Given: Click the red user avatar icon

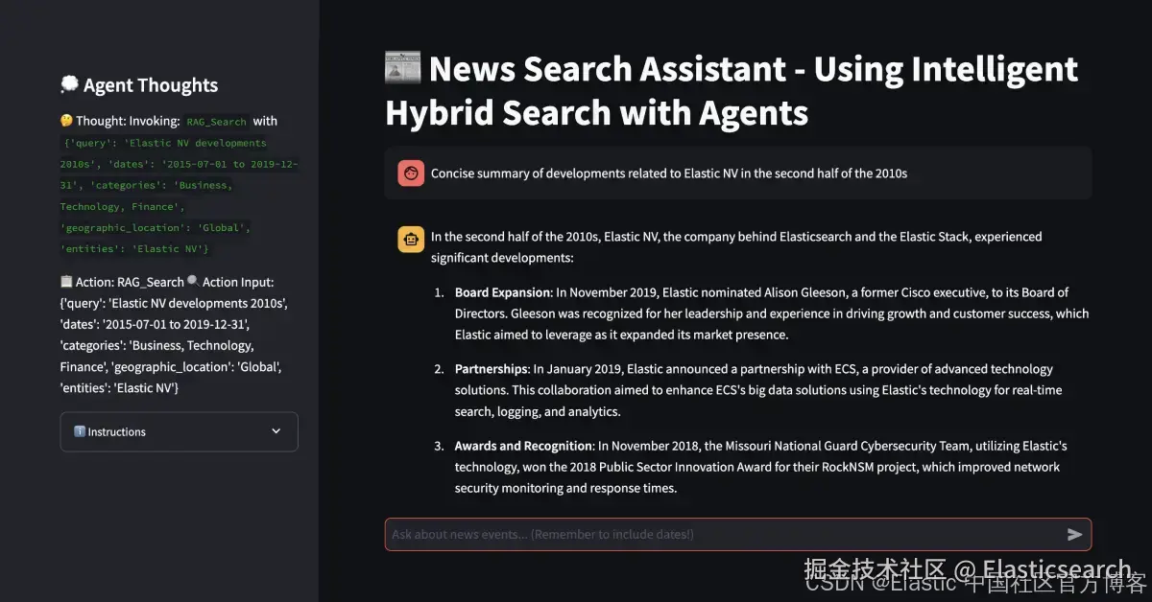Looking at the screenshot, I should 411,174.
